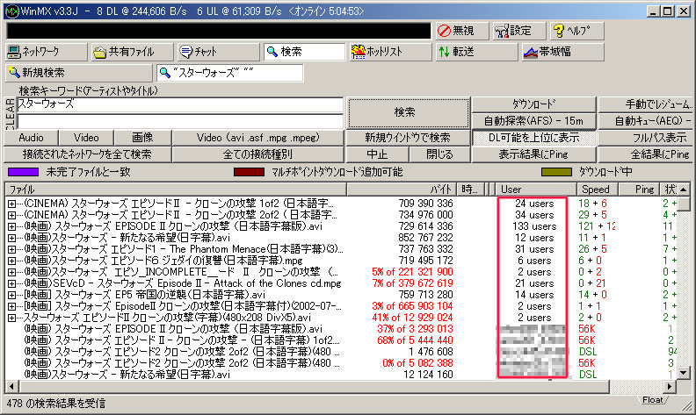696x415 pixels.
Task: Click the empty second keyword input field
Action: click(180, 121)
